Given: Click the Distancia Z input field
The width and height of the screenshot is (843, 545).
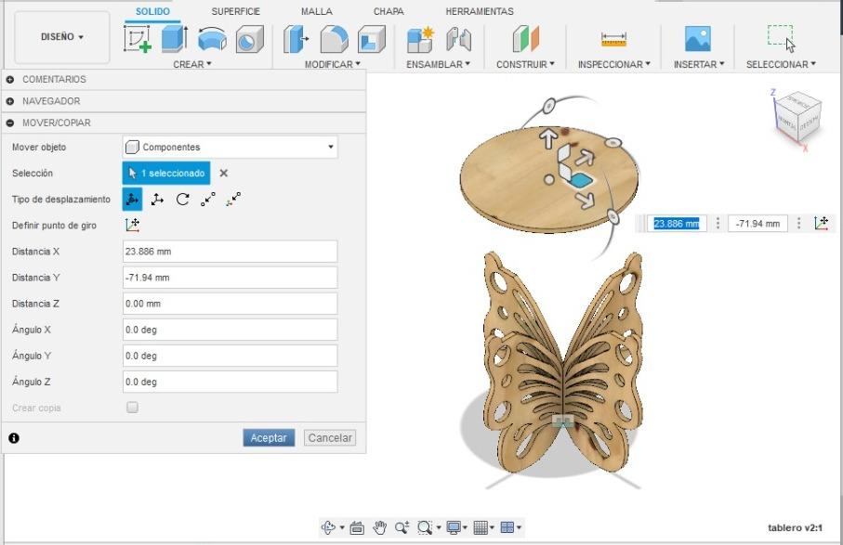Looking at the screenshot, I should (x=231, y=304).
